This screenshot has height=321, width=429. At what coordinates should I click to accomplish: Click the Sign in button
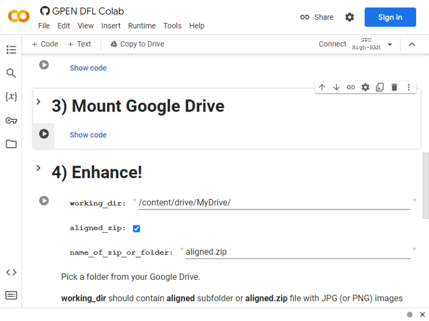(x=390, y=17)
